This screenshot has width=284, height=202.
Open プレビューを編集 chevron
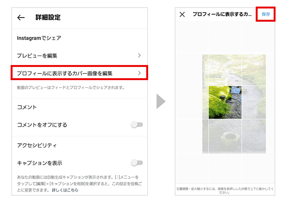click(139, 55)
